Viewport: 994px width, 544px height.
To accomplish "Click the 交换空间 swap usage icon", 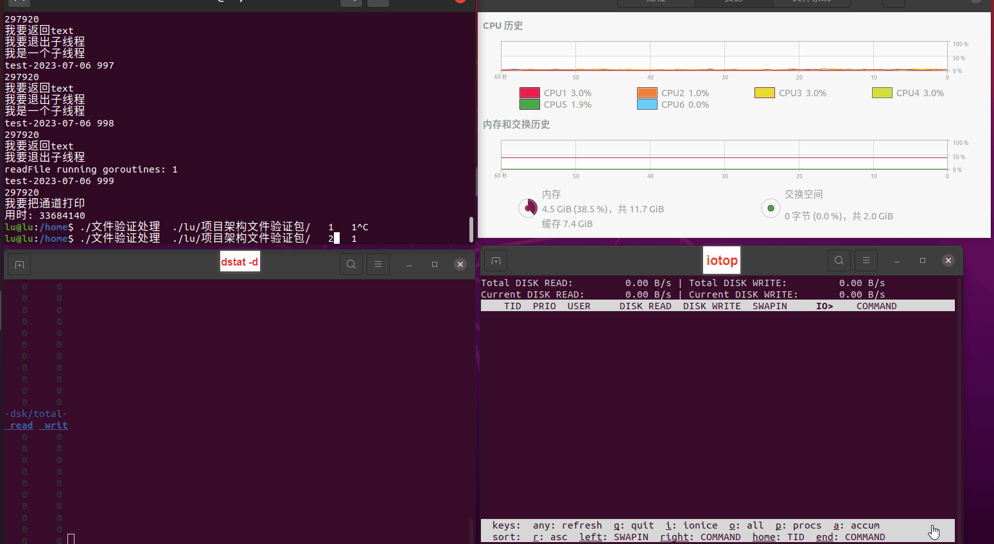I will (771, 208).
